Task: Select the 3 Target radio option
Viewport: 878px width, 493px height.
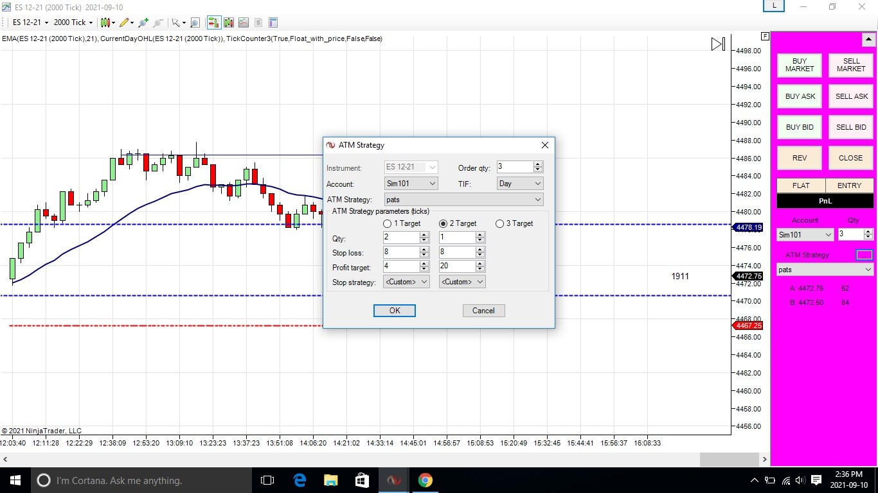Action: [x=514, y=223]
